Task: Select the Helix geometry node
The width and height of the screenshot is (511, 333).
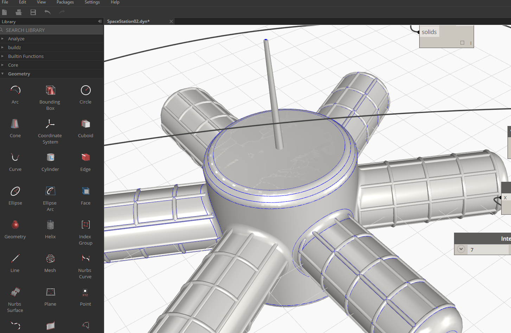Action: point(50,225)
